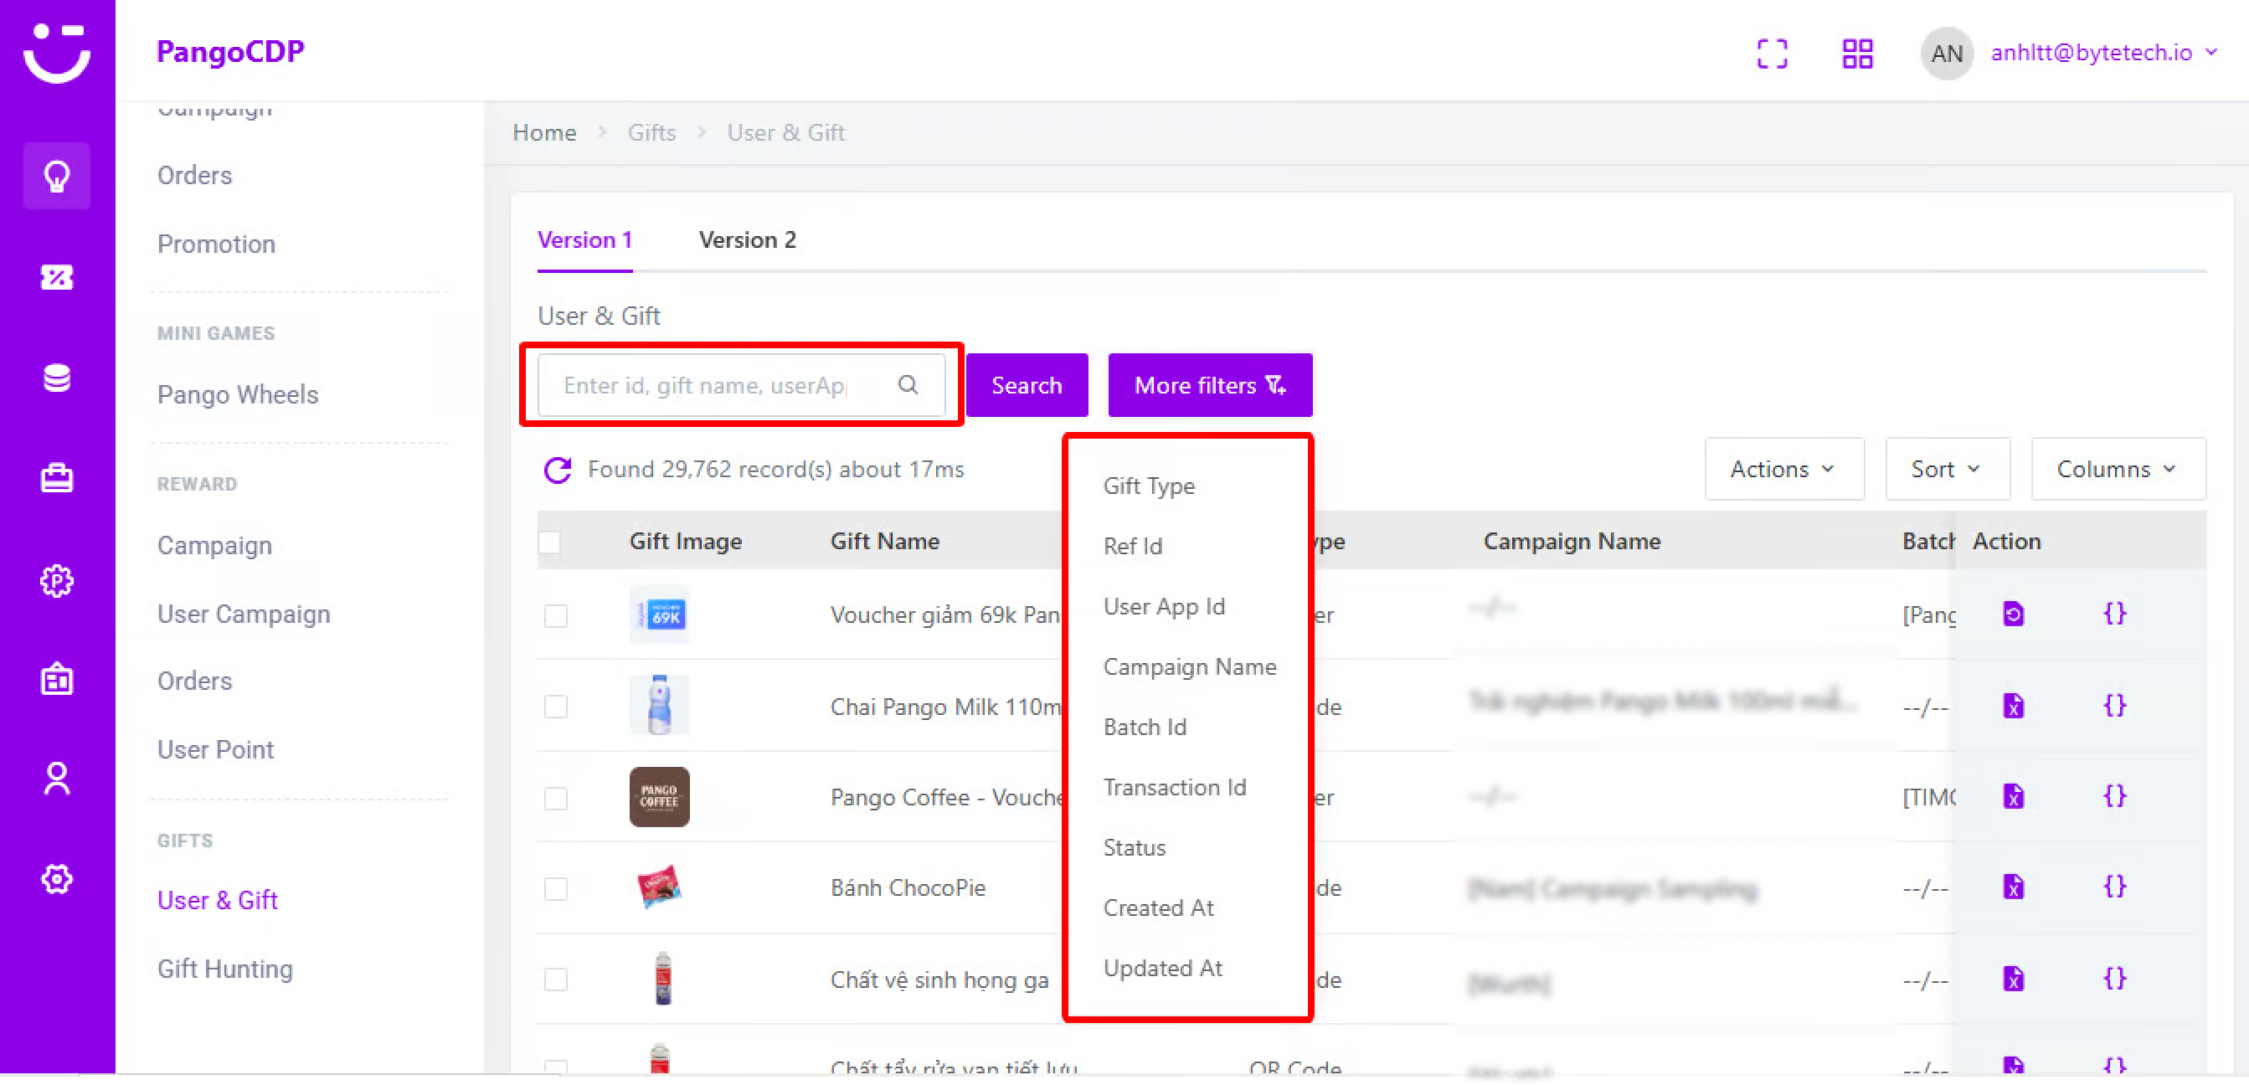Click the Chai Pango Milk bottle thumbnail
The height and width of the screenshot is (1085, 2249).
tap(659, 705)
